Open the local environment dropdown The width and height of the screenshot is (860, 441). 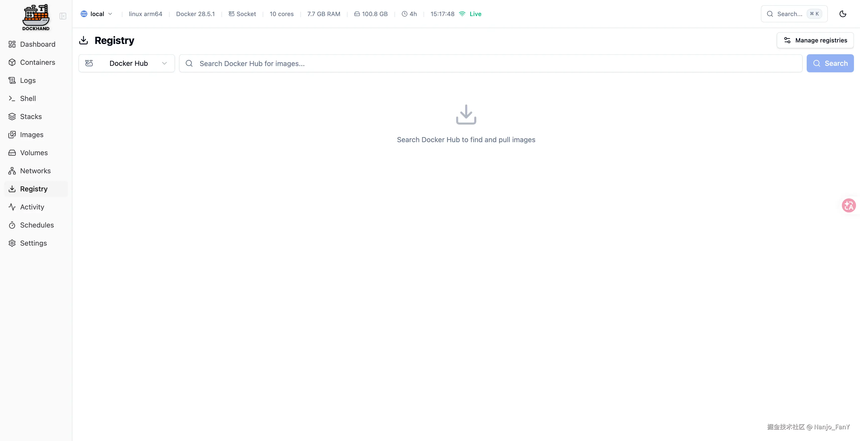[97, 14]
